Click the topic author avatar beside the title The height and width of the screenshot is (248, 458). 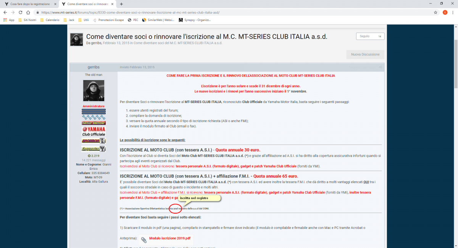[77, 39]
